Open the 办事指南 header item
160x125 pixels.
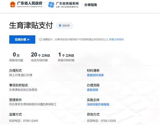tap(90, 5)
